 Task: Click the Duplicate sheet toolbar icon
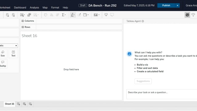coord(29,15)
